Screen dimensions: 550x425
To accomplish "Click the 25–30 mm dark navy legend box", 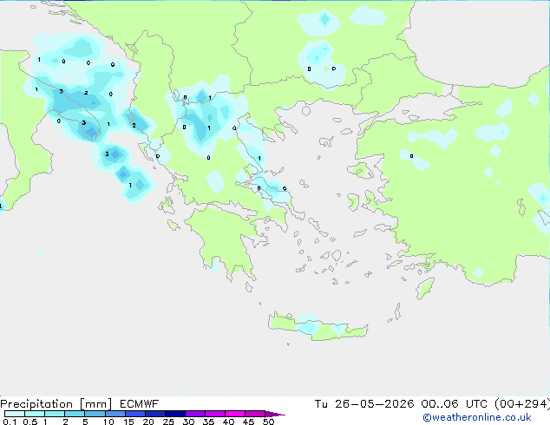I will 174,414.
